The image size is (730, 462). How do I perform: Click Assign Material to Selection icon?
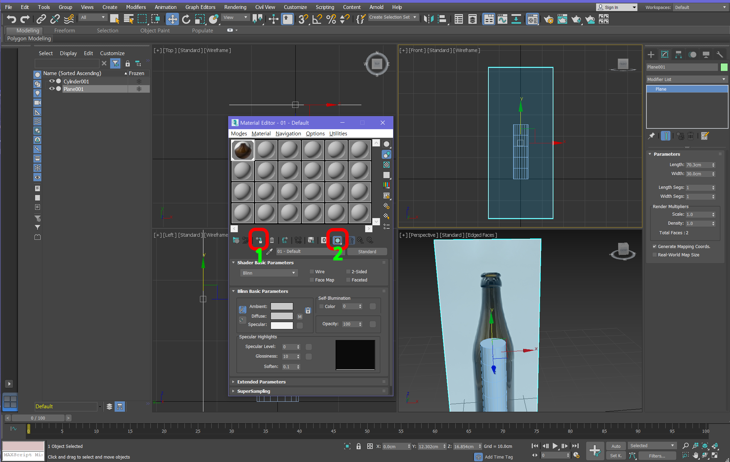(259, 240)
